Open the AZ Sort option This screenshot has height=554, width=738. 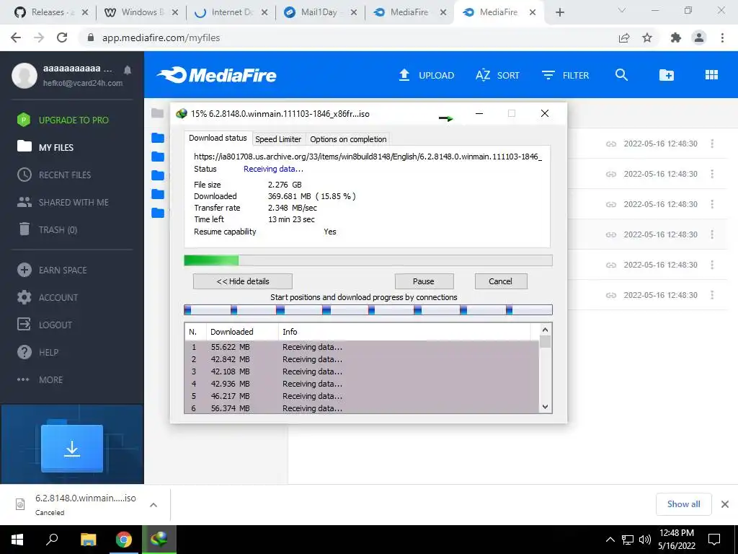point(497,75)
